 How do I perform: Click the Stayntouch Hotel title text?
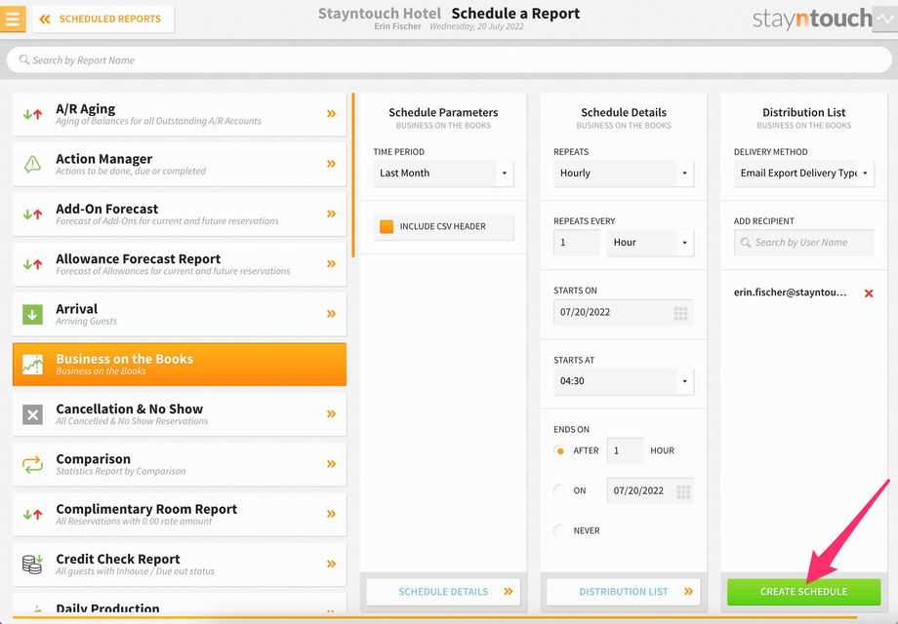click(380, 13)
